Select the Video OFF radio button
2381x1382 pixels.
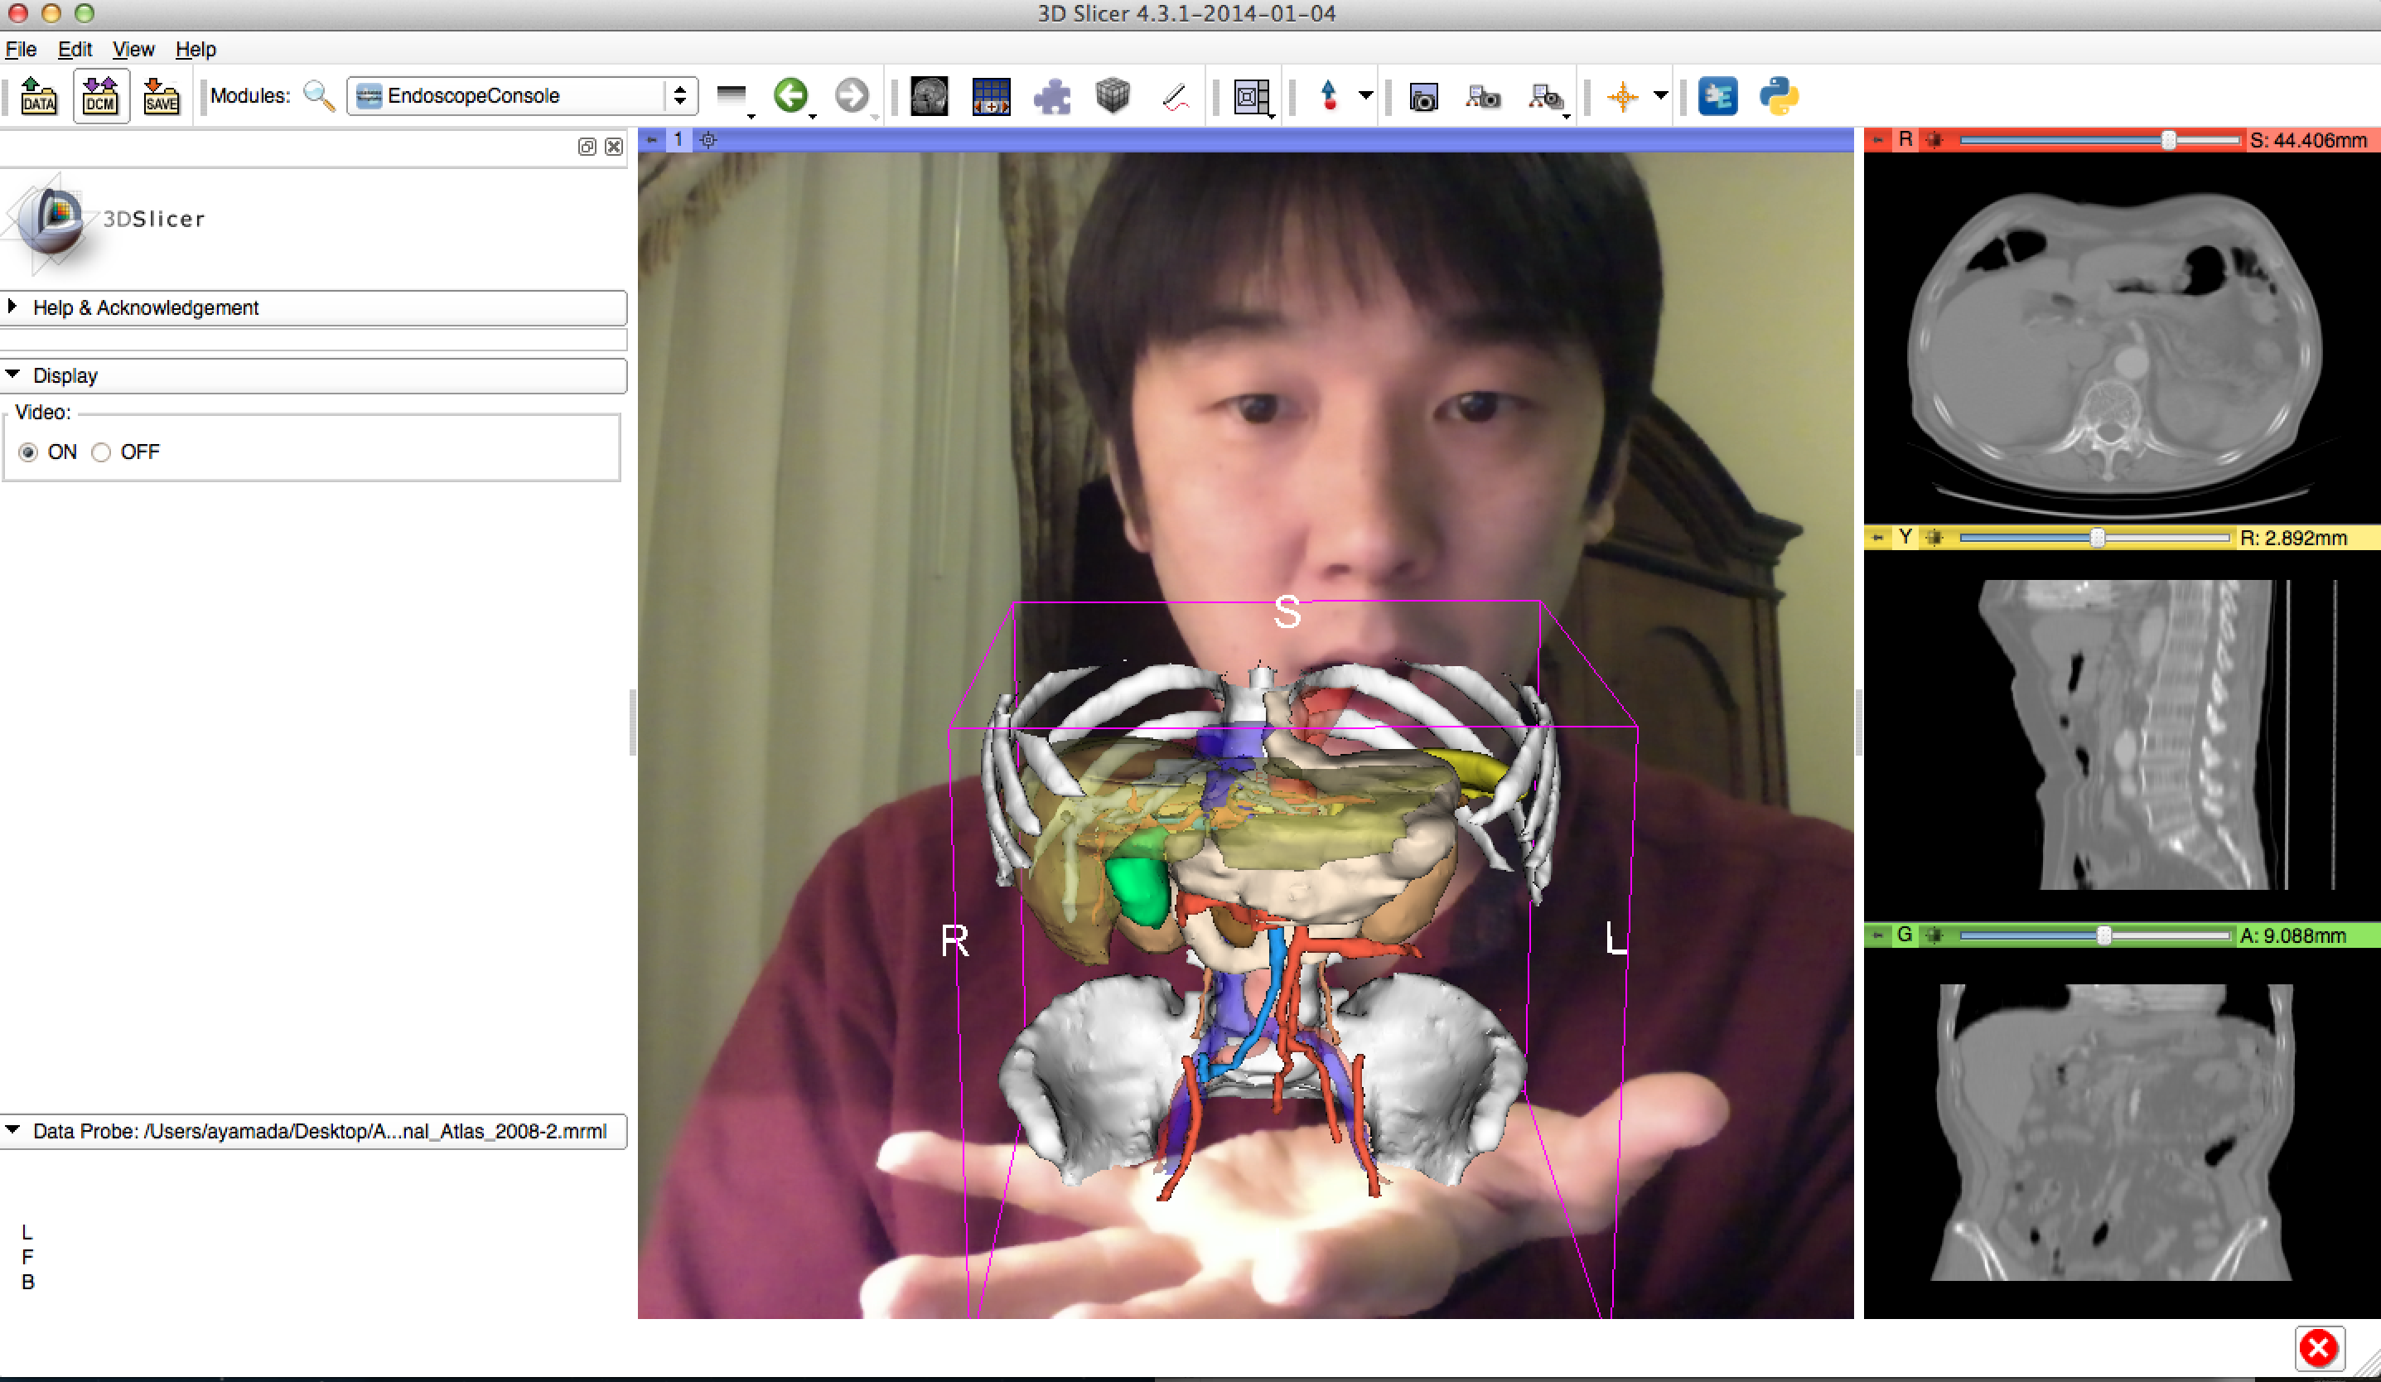coord(101,452)
